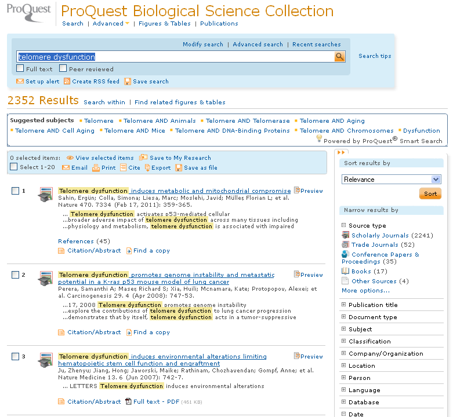Click the Create RSS feed icon

click(x=67, y=81)
